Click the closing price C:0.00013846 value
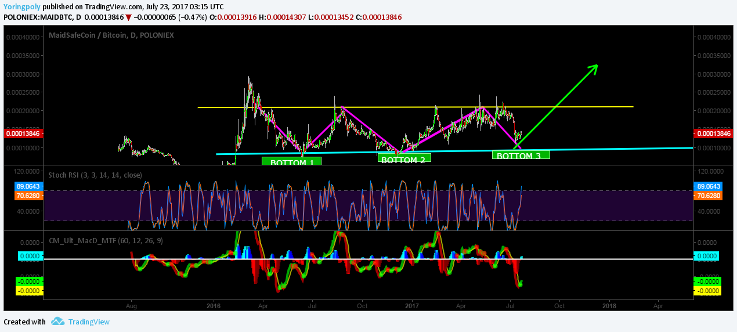Image resolution: width=737 pixels, height=332 pixels. click(378, 17)
